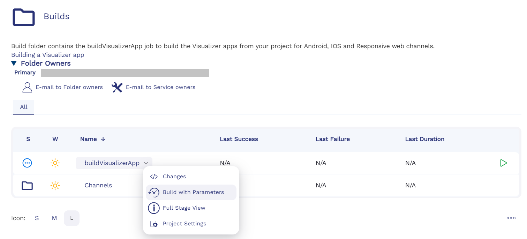Open the Channels folder link
This screenshot has width=527, height=239.
click(98, 186)
